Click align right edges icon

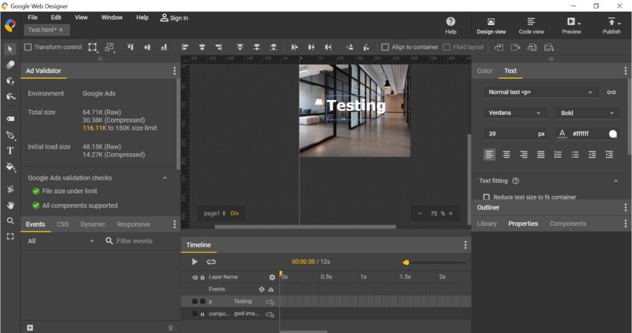pos(218,47)
